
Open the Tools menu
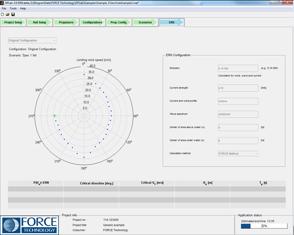pos(13,8)
